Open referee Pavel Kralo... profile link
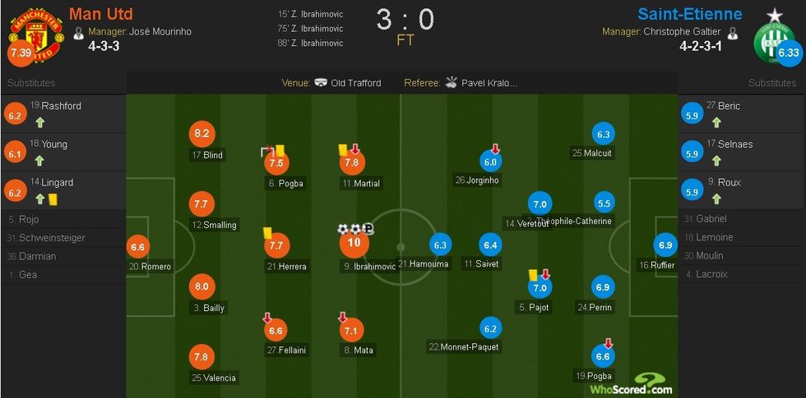The width and height of the screenshot is (806, 398). click(489, 83)
